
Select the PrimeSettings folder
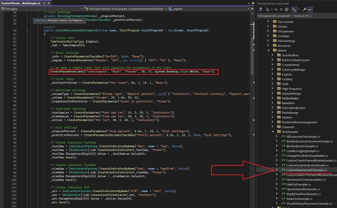287,40
